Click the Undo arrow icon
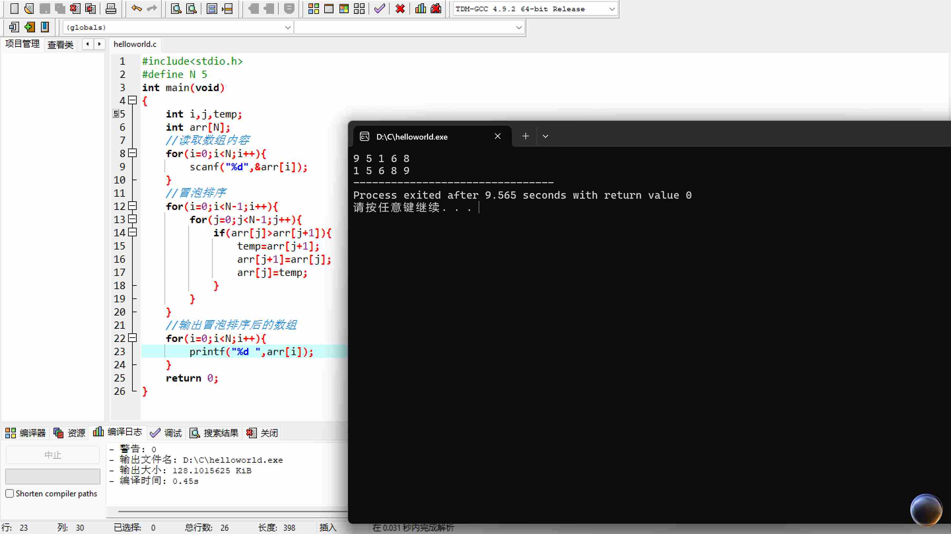The image size is (951, 534). (136, 8)
